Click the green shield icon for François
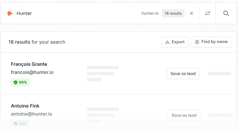 (x=15, y=83)
